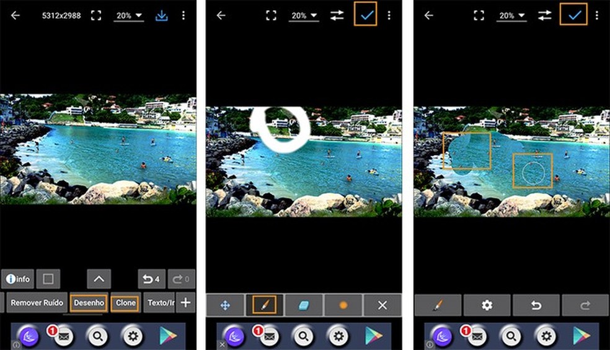
Task: Open mail icon with badge in left ad bar
Action: click(63, 336)
